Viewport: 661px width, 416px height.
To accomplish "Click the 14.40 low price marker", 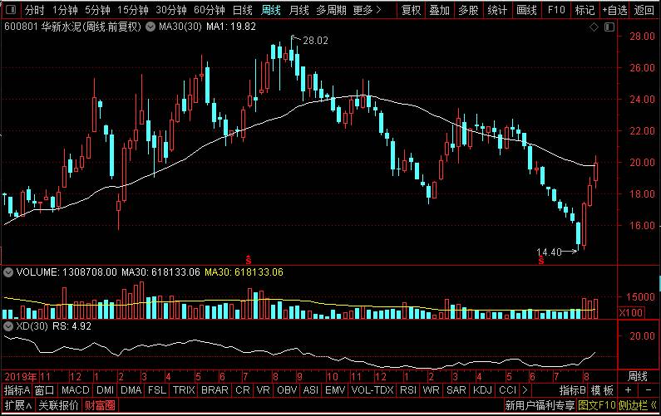I will click(549, 252).
